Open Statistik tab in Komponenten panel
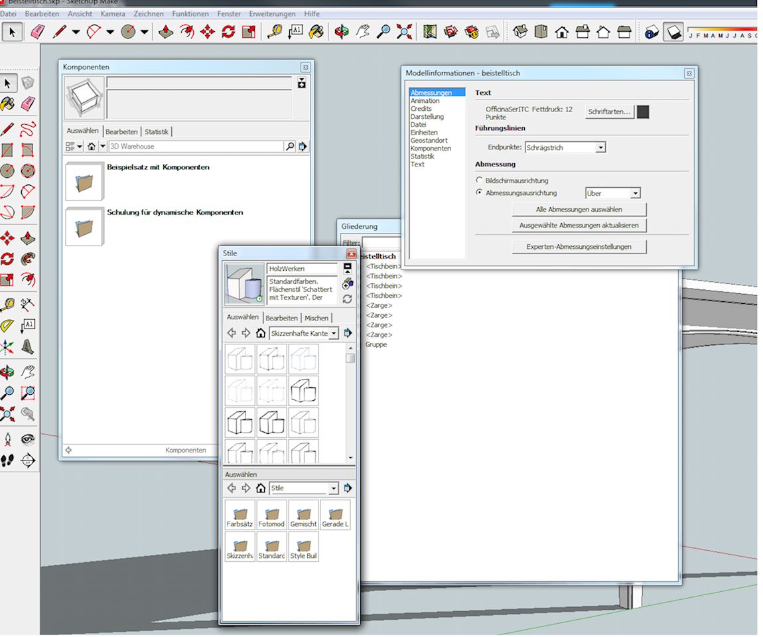763x637 pixels. point(156,131)
